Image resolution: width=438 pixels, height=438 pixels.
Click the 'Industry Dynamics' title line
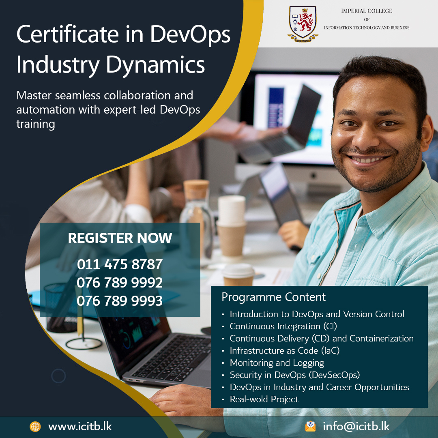111,65
